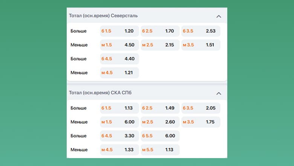Choose Северсталь under 4.5 at 1.21
The height and width of the screenshot is (166, 294).
point(119,73)
